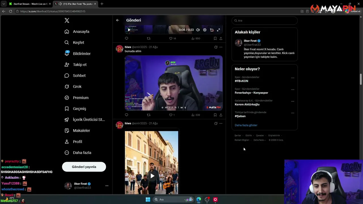Image resolution: width=363 pixels, height=204 pixels.
Task: Switch video to picture-in-picture mode
Action: 212,30
